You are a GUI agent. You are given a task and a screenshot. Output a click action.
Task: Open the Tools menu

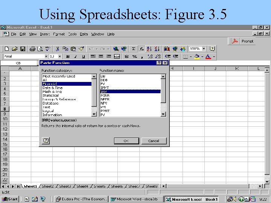(72, 34)
